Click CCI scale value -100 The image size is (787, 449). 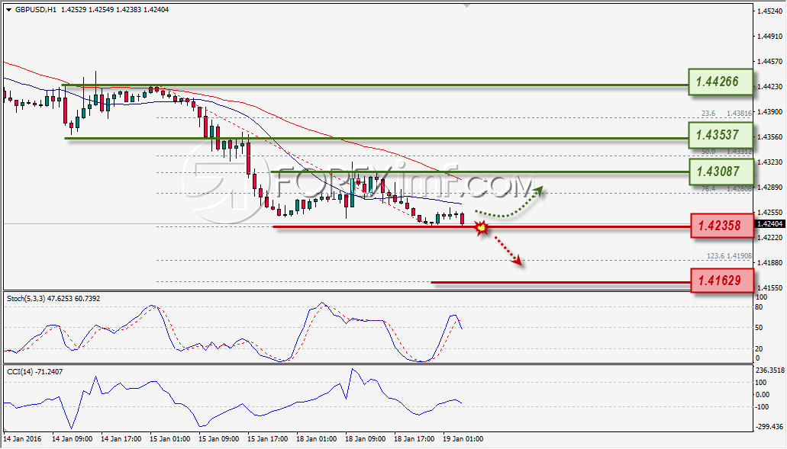[761, 407]
